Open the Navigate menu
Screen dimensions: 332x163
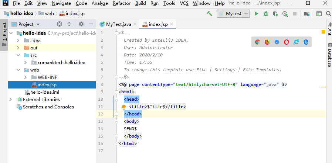click(61, 3)
